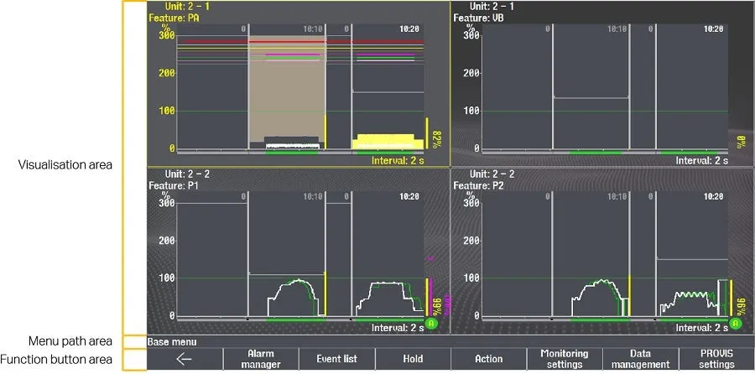Select the Feature VB chart panel
755x374 pixels.
[x=602, y=84]
